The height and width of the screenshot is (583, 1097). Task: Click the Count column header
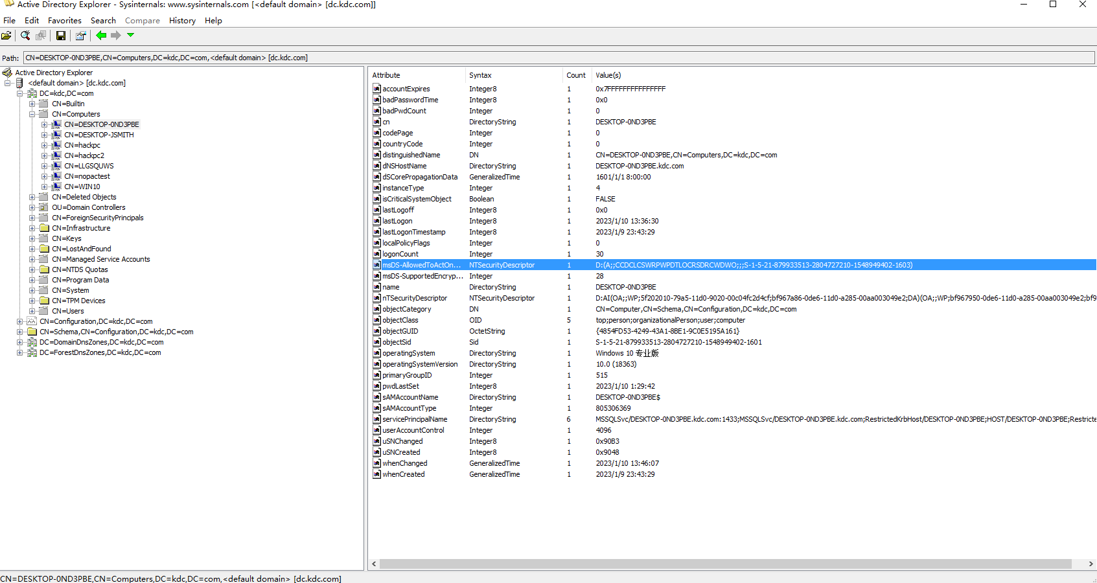[577, 75]
